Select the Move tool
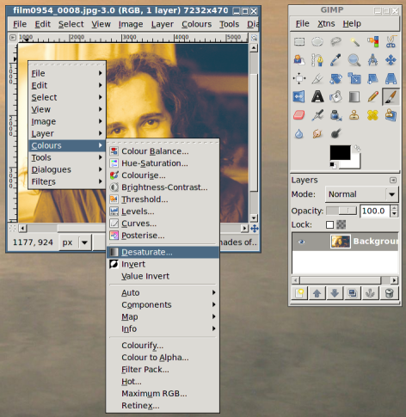 391,60
